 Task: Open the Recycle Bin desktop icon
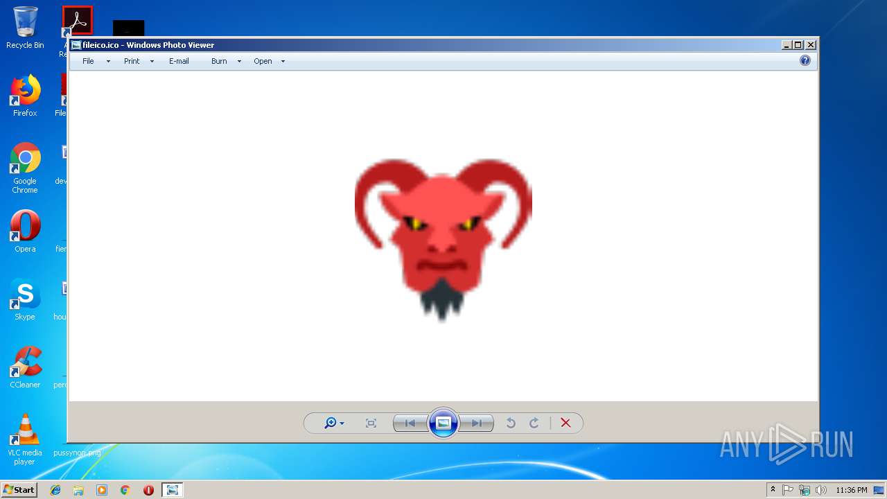tap(25, 28)
